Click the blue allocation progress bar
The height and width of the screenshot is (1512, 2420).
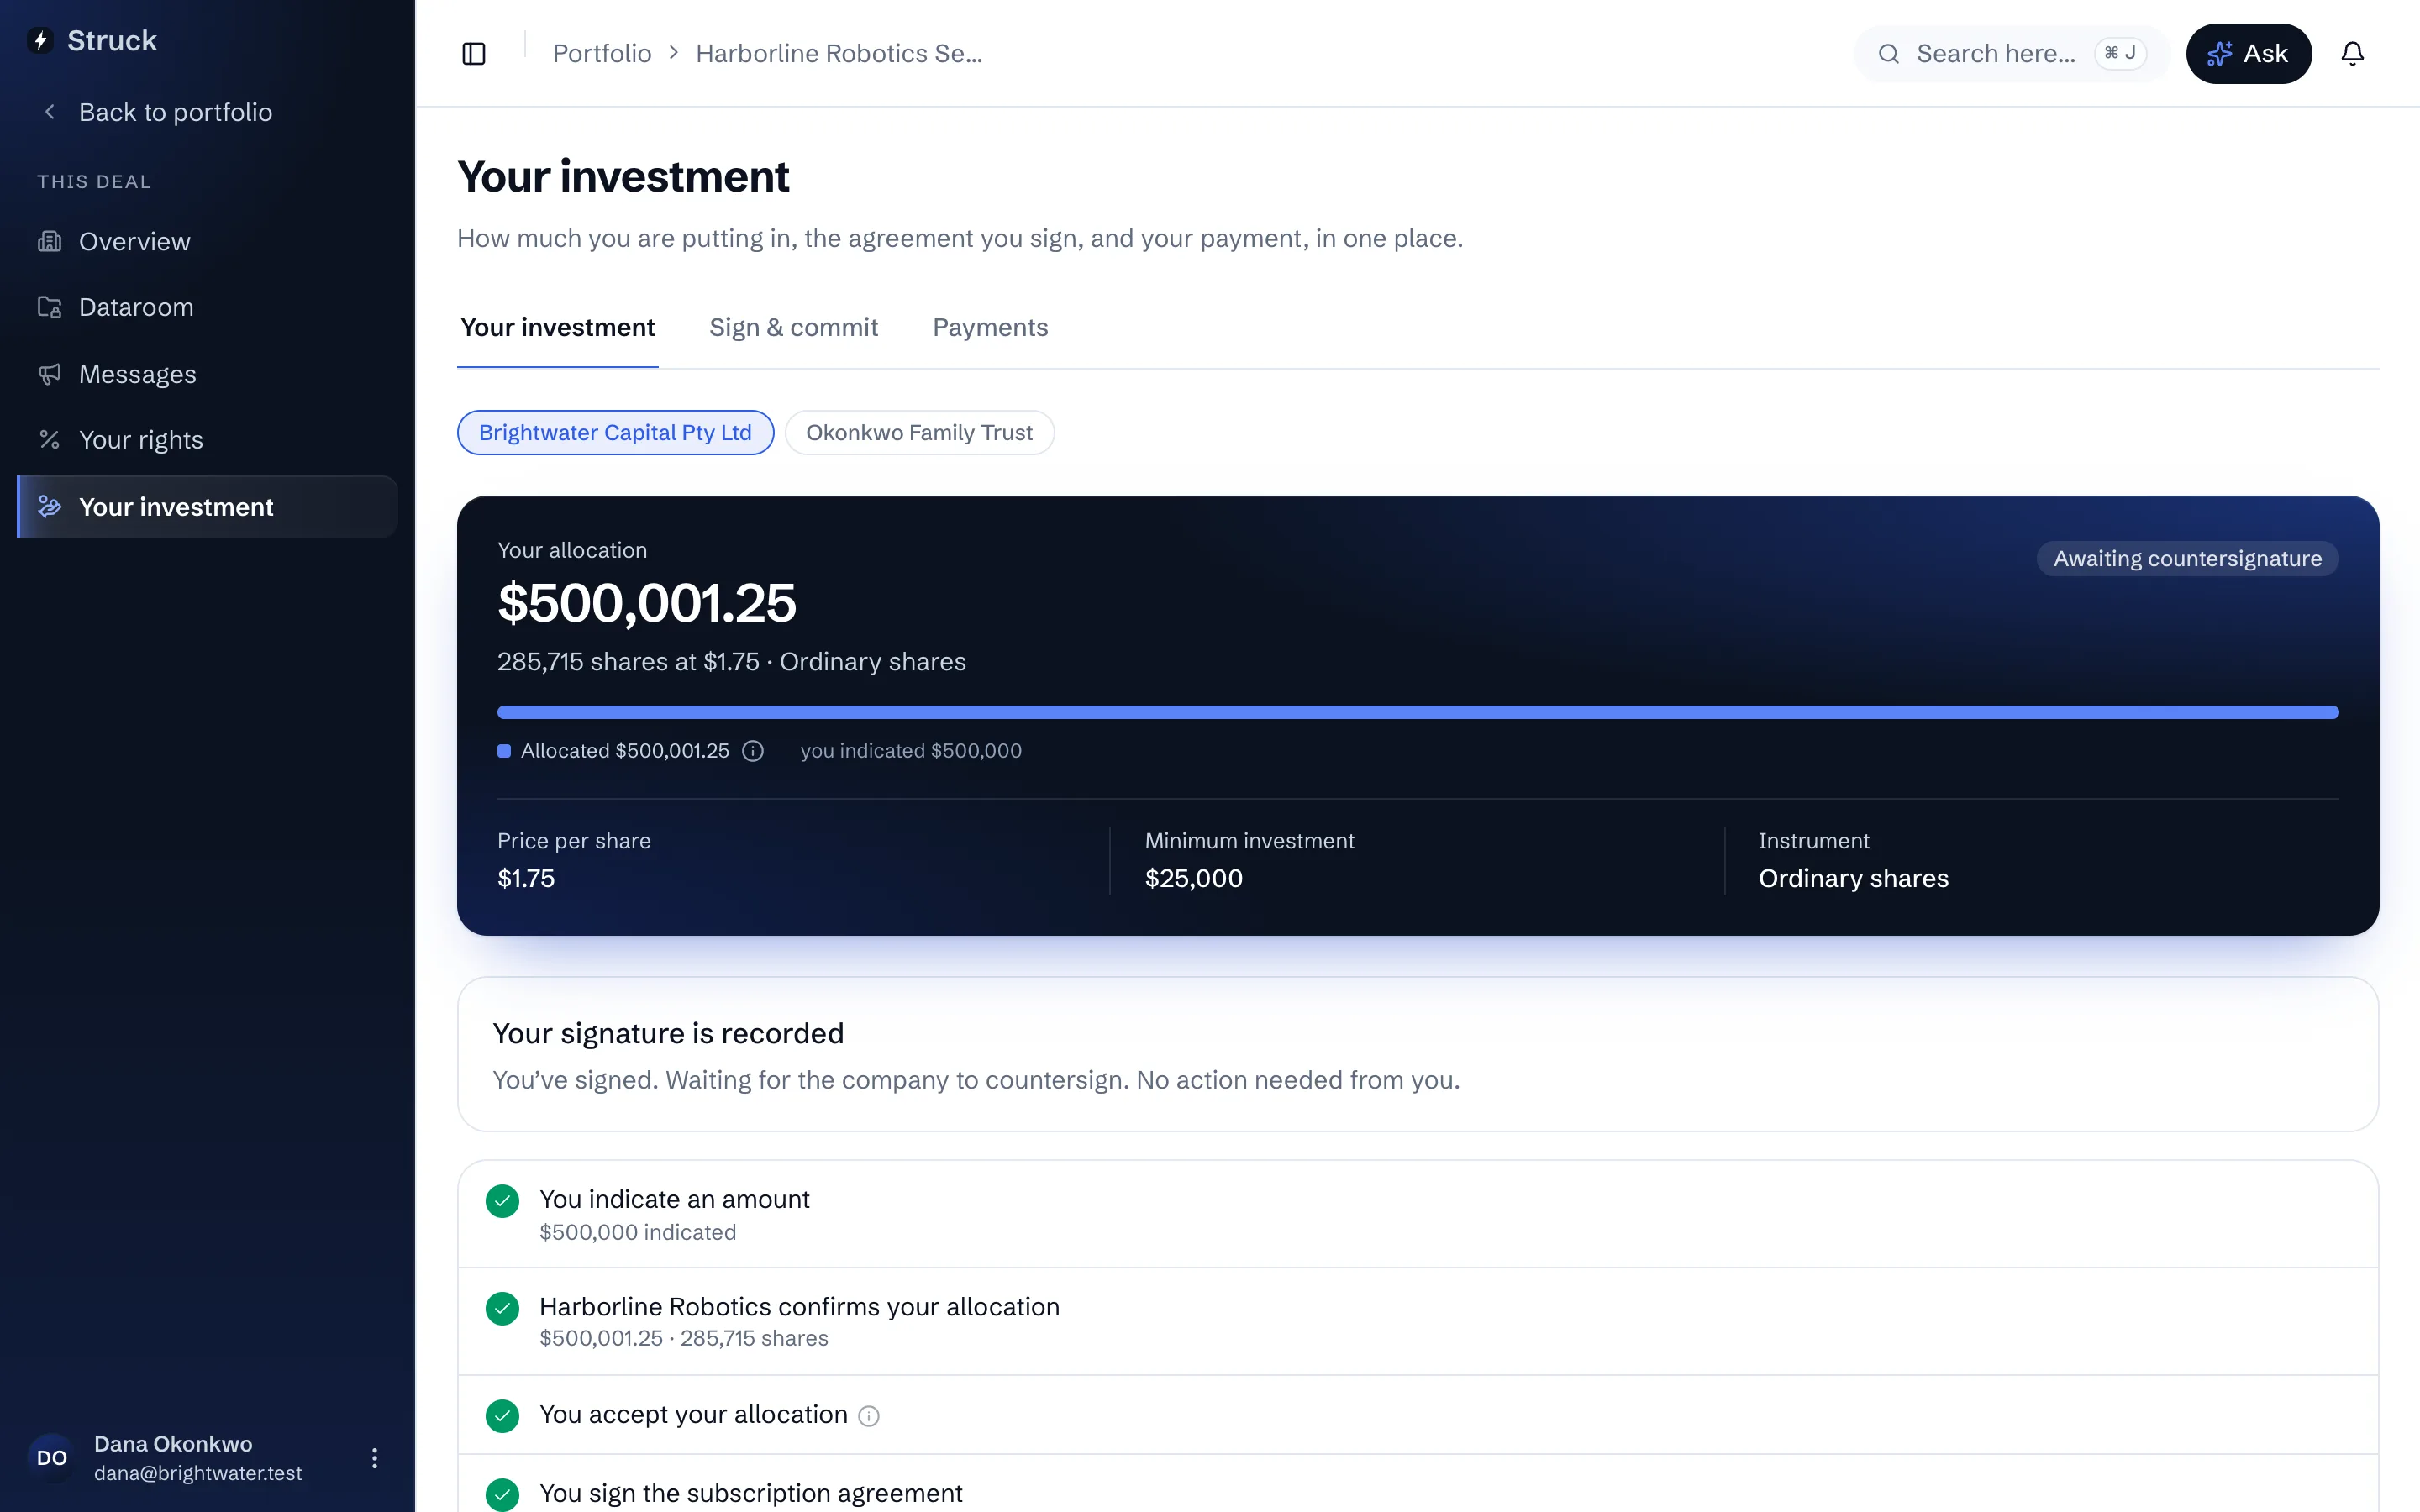1417,712
